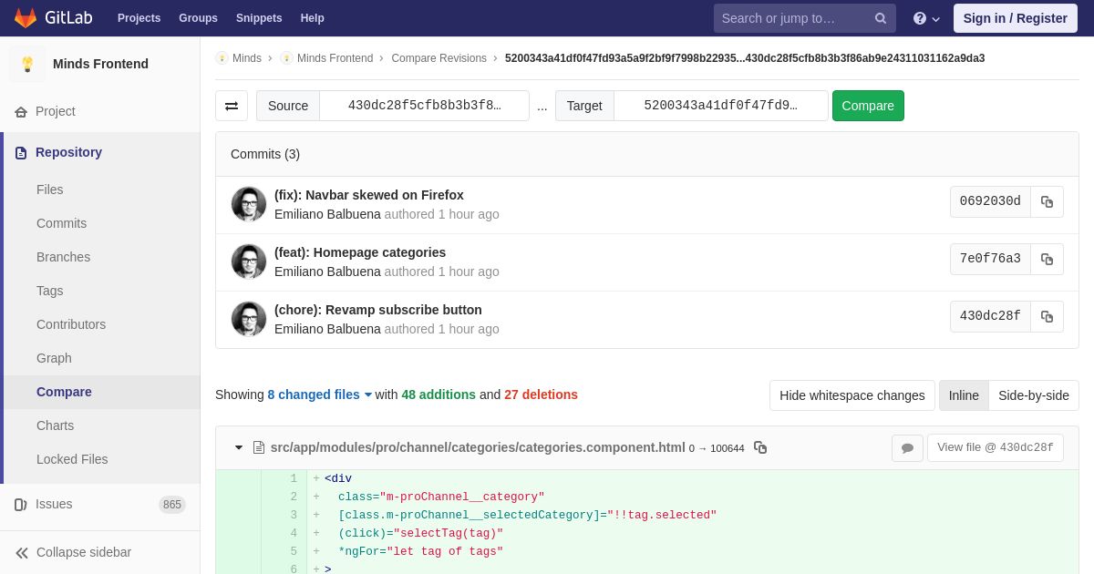Toggle comments for categories.component.html

[x=907, y=447]
